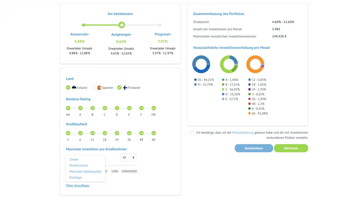
Task: Toggle the Finnland country checkbox
Action: [x=120, y=88]
